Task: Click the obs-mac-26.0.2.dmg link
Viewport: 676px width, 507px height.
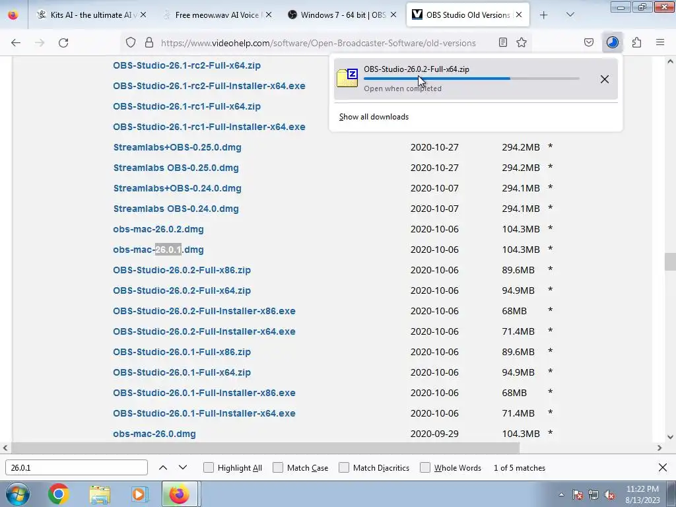Action: tap(158, 229)
